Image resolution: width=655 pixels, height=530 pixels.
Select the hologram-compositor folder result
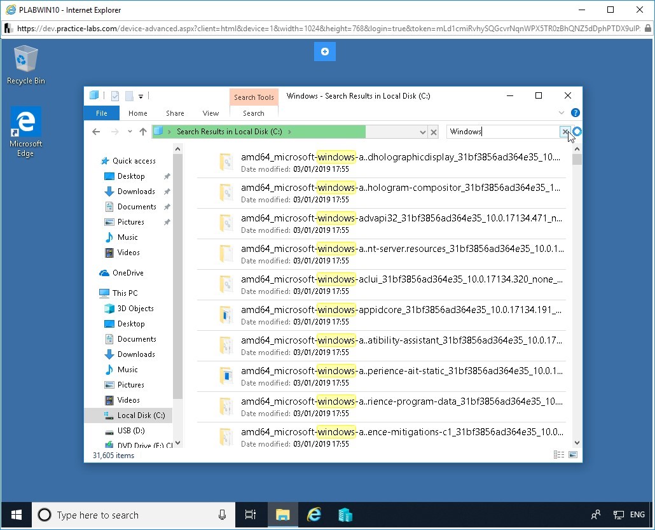pos(382,193)
